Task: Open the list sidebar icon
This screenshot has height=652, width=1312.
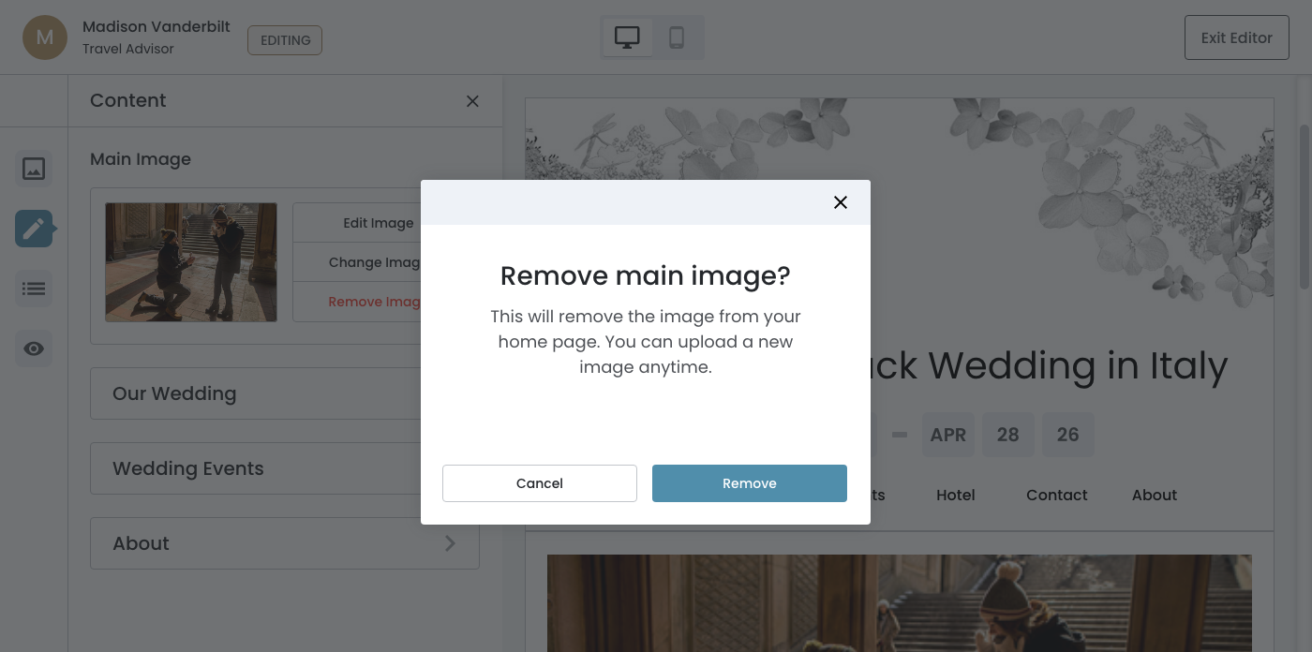Action: point(34,289)
